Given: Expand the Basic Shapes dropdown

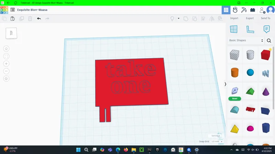Looking at the screenshot, I should pyautogui.click(x=246, y=40).
